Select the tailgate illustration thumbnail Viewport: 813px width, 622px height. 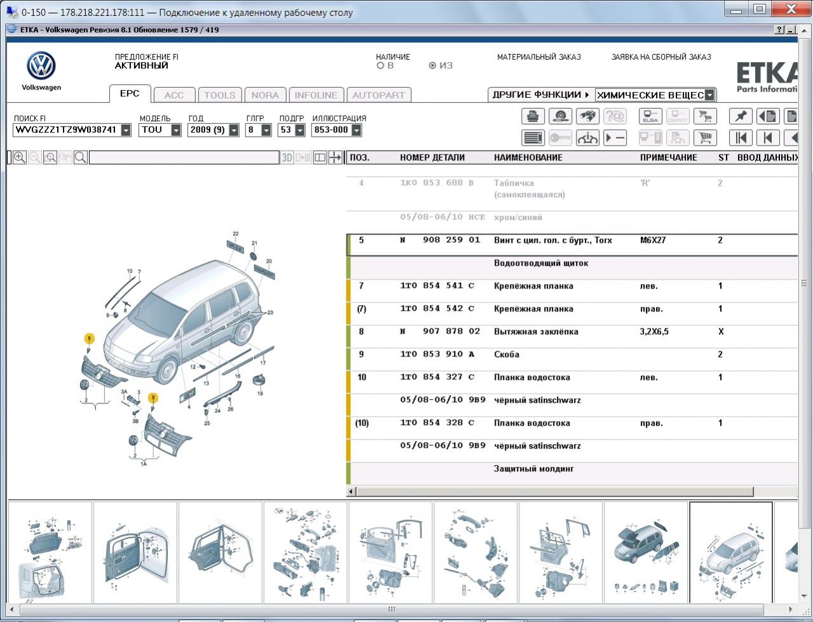pos(50,552)
